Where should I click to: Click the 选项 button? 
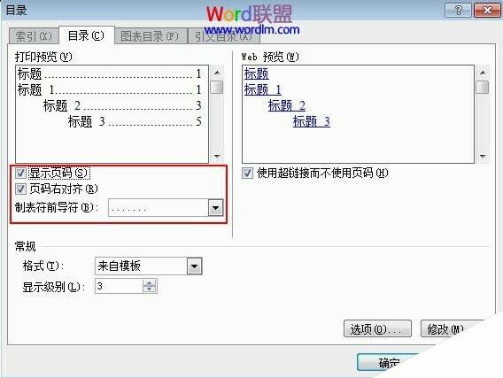click(377, 328)
